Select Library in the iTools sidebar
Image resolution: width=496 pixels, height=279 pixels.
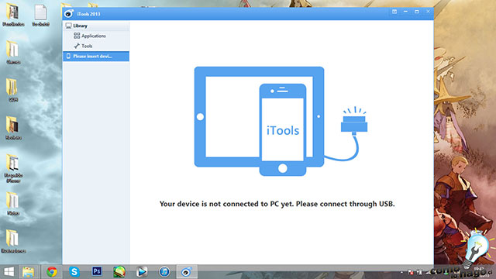tap(96, 26)
